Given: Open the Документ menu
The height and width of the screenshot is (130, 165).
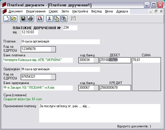Looking at the screenshot, I should (16, 11).
